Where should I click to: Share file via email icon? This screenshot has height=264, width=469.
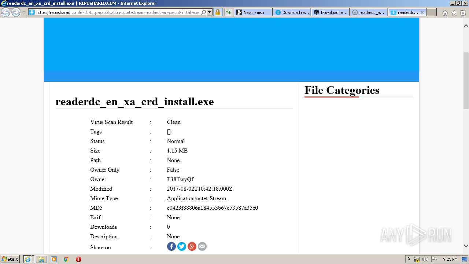point(202,246)
